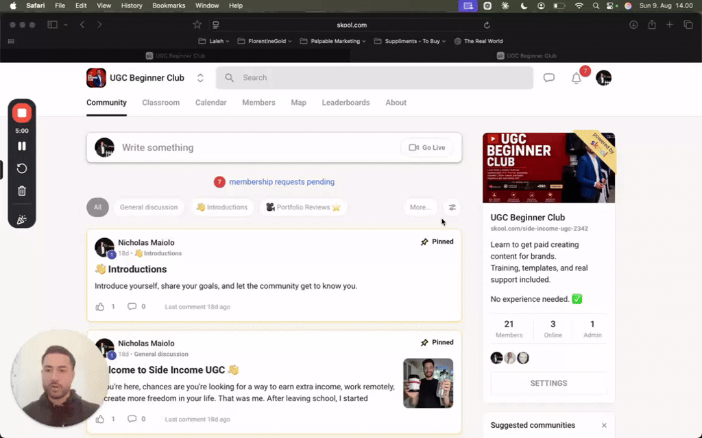View the Leaderboards tab
This screenshot has height=438, width=702.
(346, 103)
